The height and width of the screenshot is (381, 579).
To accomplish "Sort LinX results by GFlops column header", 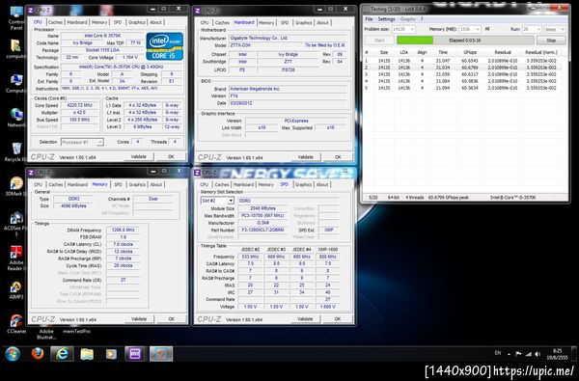I will click(x=470, y=52).
